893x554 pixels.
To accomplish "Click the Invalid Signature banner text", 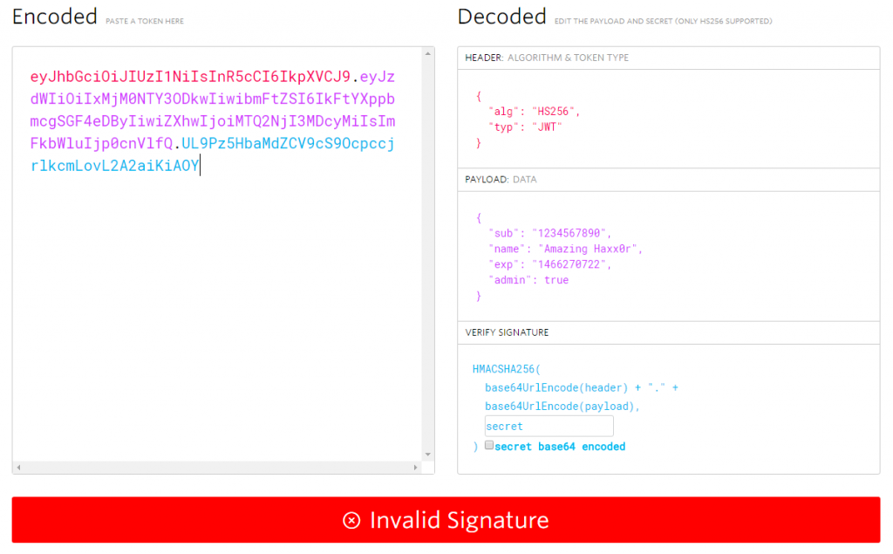I will 459,521.
